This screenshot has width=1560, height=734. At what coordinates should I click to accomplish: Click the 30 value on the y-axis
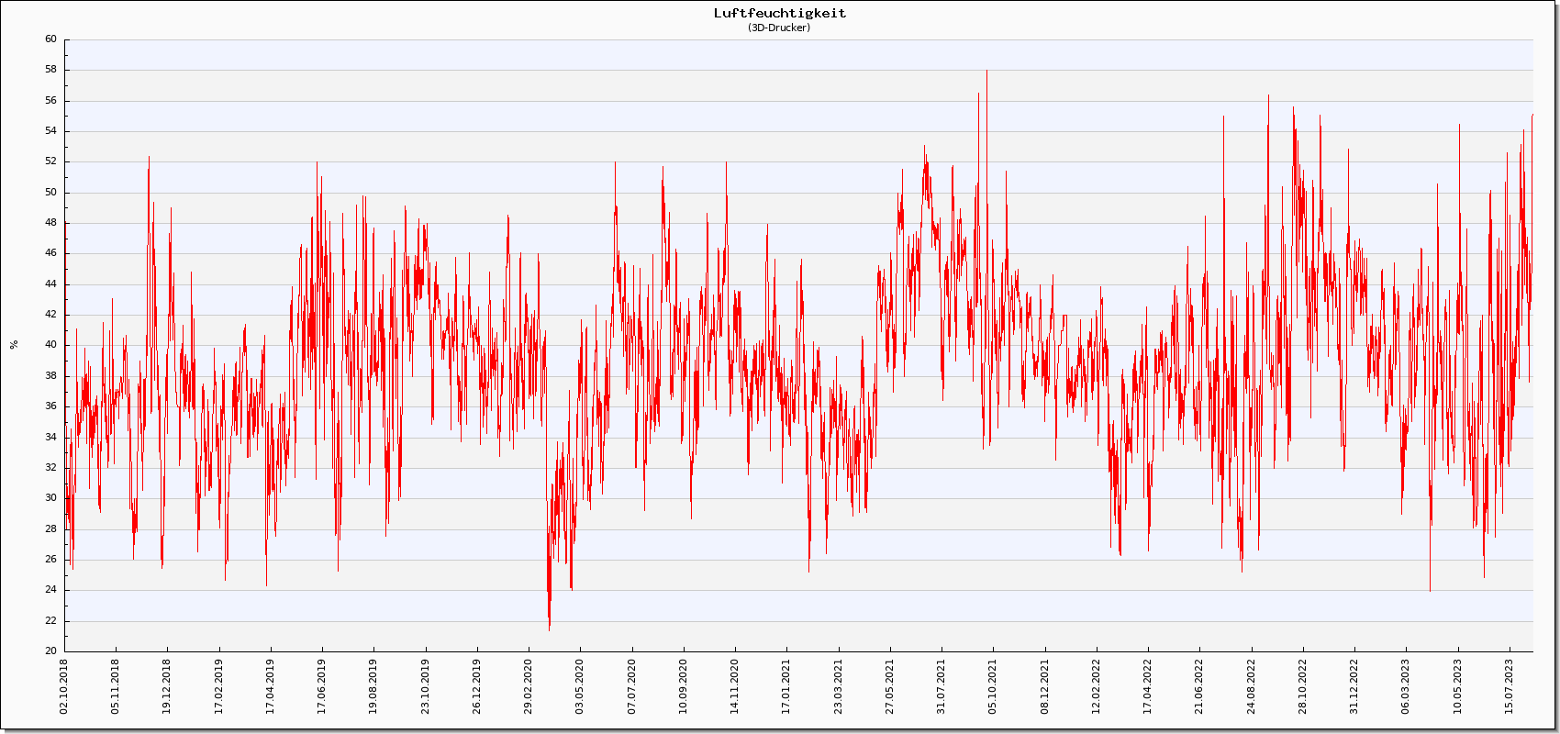click(x=50, y=498)
